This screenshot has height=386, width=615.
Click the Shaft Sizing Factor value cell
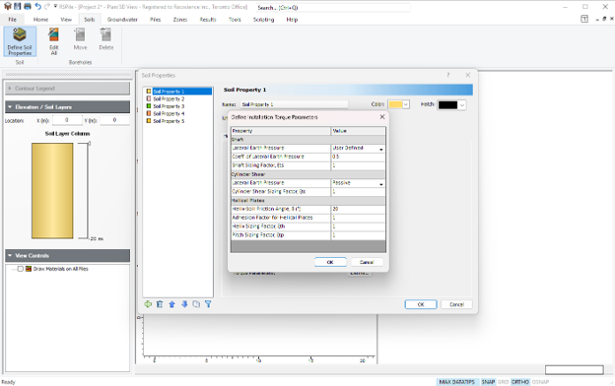358,165
